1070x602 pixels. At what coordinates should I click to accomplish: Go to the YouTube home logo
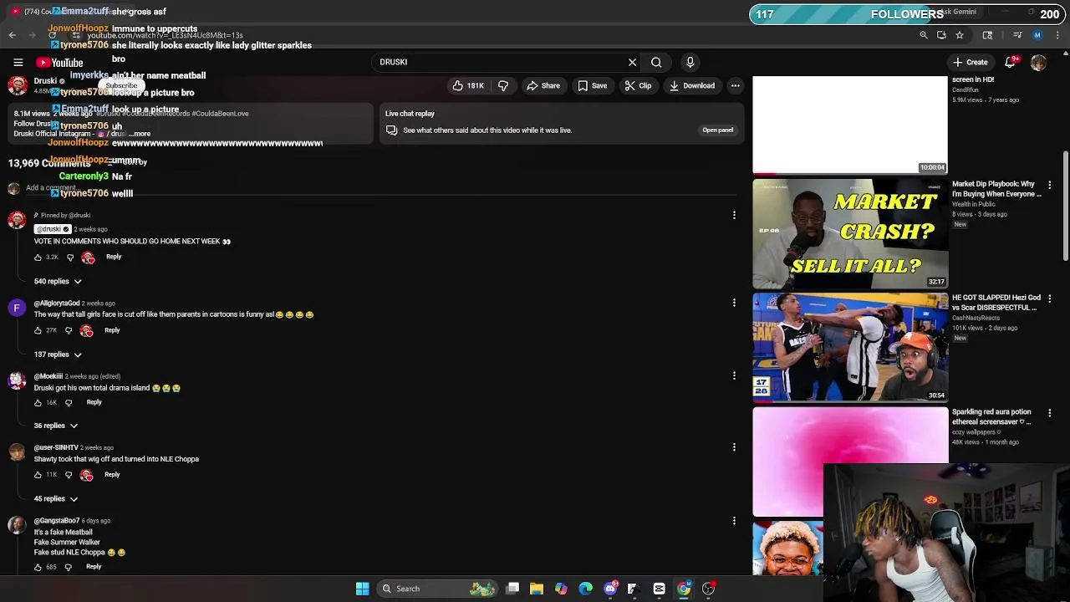pos(59,63)
